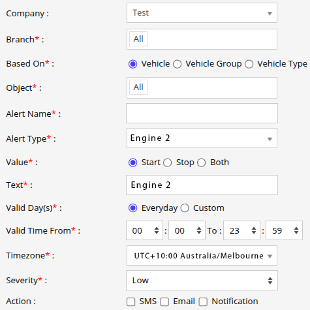Click the start hour stepper arrows
The width and height of the screenshot is (310, 310).
tap(157, 230)
